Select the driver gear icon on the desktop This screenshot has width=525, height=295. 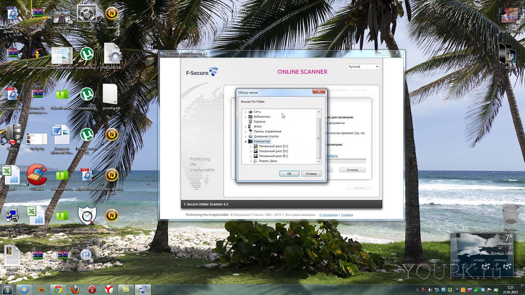point(87,16)
